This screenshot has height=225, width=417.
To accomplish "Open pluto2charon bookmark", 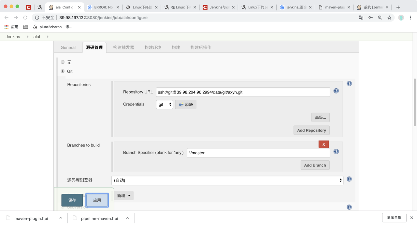I will pos(52,27).
